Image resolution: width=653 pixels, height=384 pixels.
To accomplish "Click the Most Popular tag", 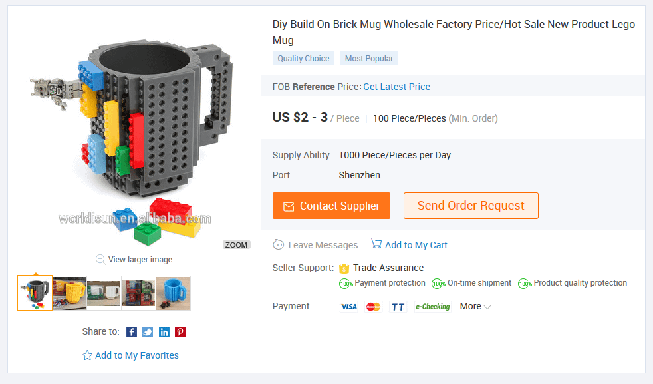I will click(369, 59).
